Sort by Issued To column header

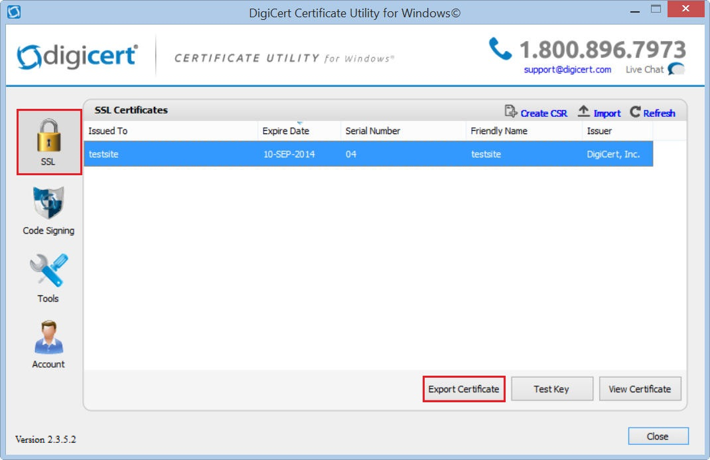[170, 131]
